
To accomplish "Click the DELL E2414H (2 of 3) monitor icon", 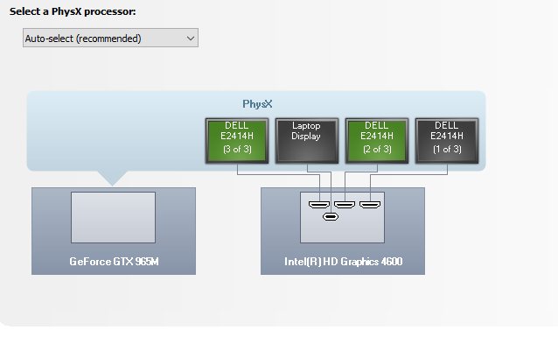I will pos(377,141).
